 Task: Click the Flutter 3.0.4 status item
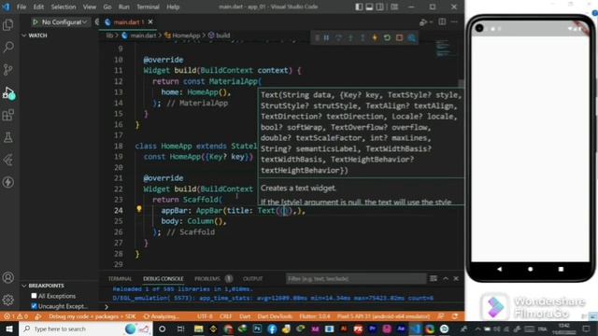click(315, 316)
